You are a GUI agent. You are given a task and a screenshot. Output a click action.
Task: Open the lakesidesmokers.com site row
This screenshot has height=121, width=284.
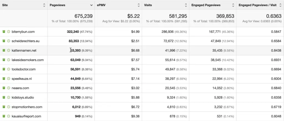click(x=27, y=60)
